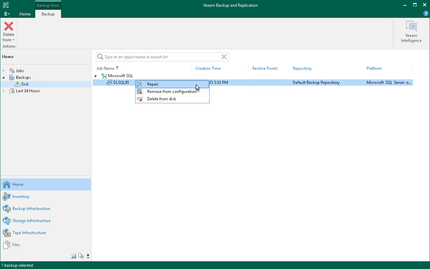The image size is (430, 269).
Task: Select Backups in the tree
Action: click(x=23, y=77)
